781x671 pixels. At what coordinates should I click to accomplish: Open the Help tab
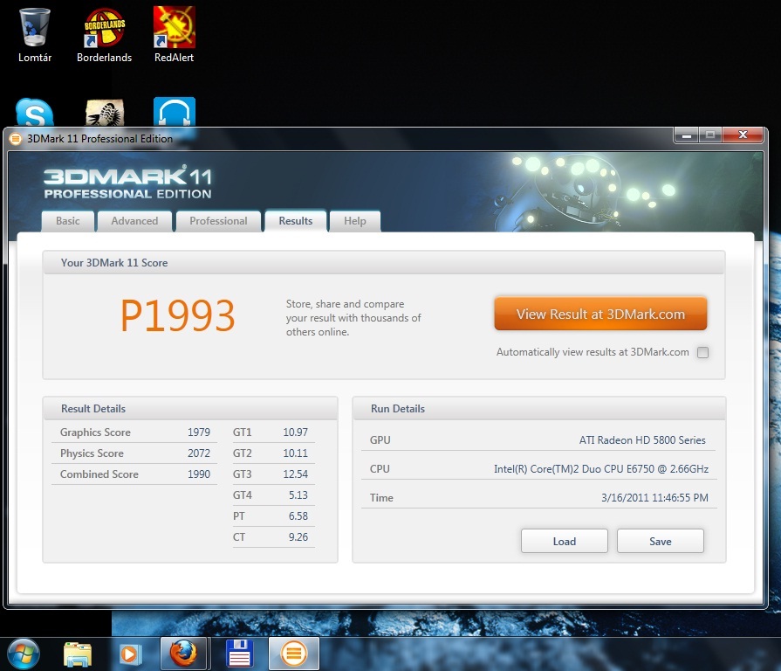click(355, 221)
